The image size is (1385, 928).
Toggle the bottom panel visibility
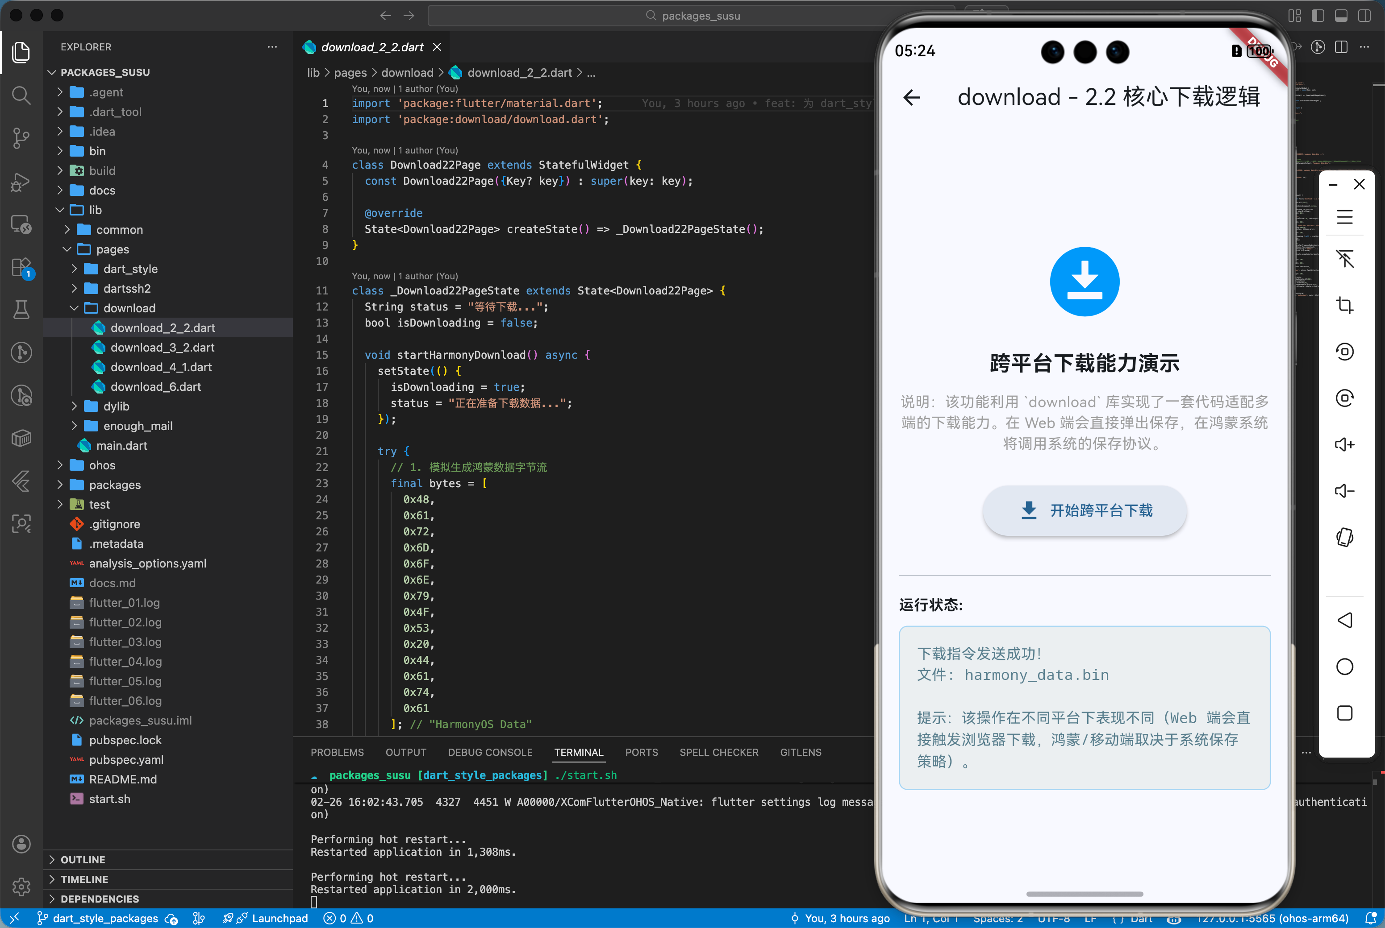click(x=1342, y=16)
